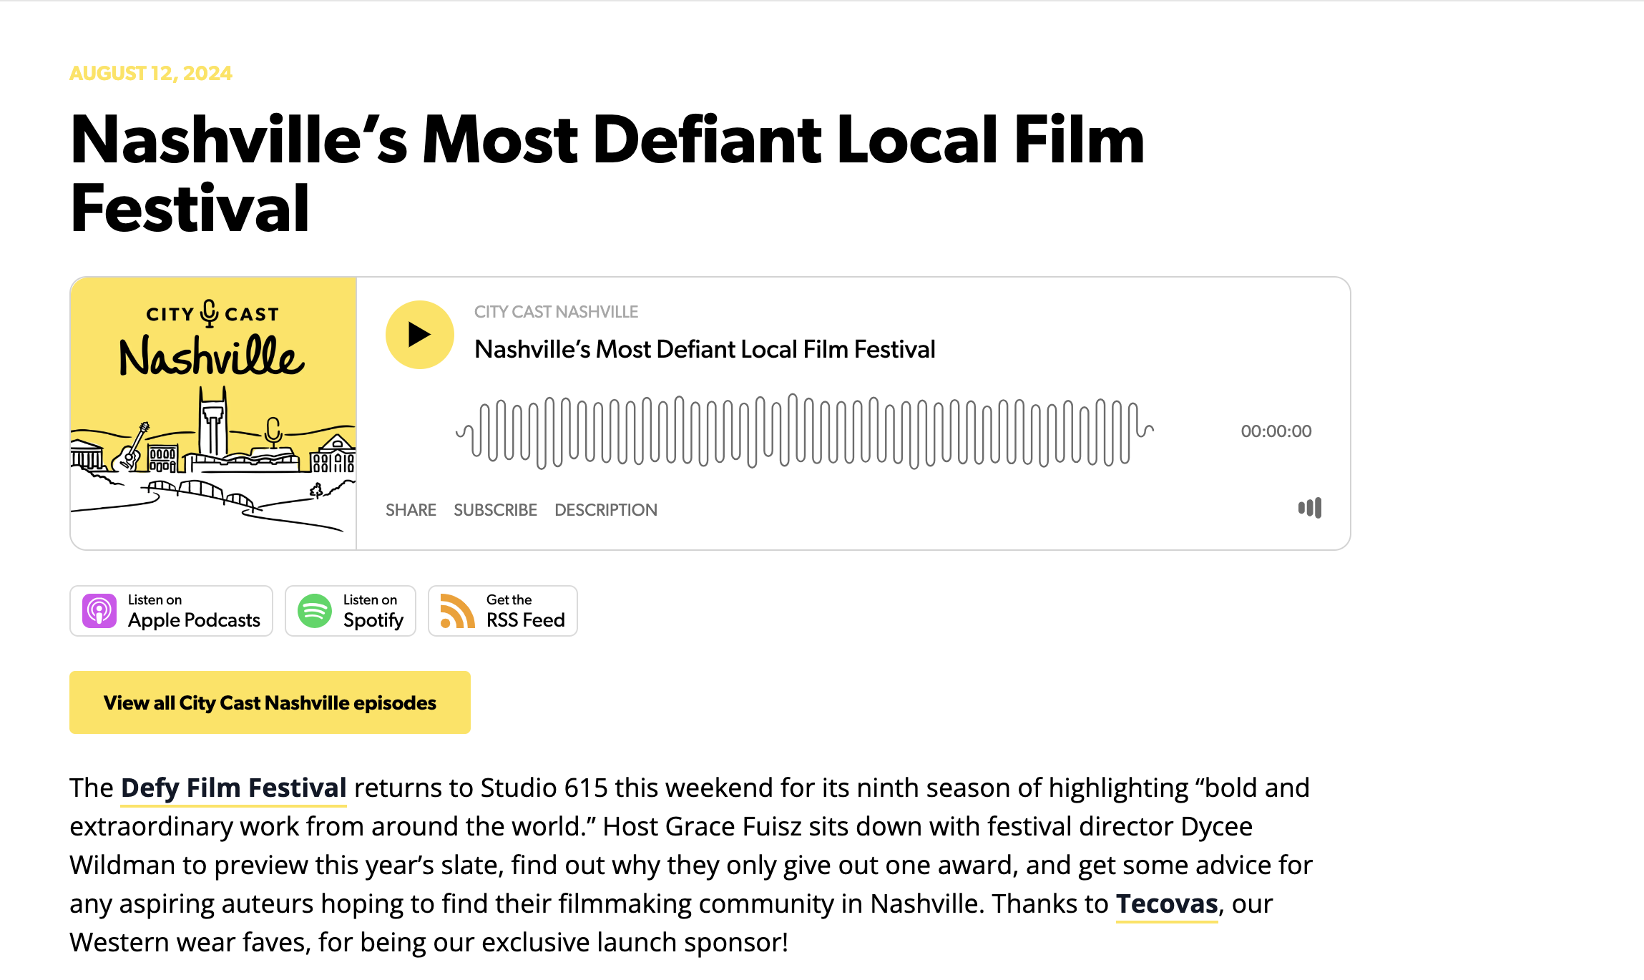Click the episode title inside the player
This screenshot has height=980, width=1644.
705,349
